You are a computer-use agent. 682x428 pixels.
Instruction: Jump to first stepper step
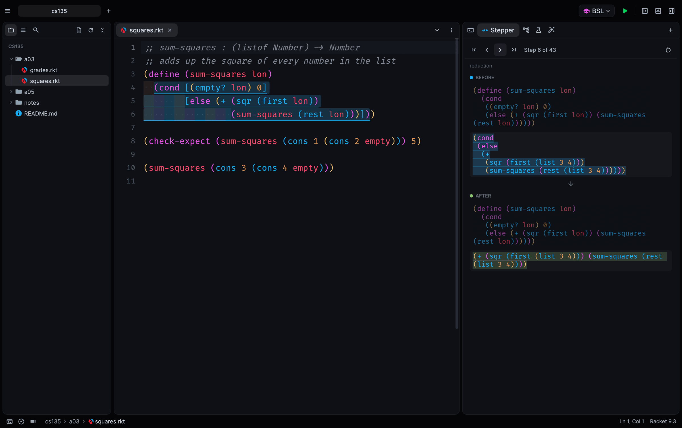coord(473,50)
